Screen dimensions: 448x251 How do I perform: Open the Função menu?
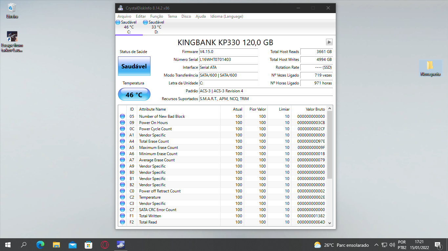click(157, 16)
